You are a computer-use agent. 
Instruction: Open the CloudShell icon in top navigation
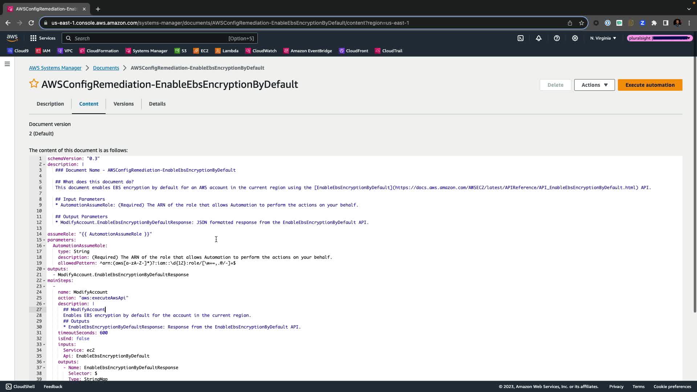point(521,38)
